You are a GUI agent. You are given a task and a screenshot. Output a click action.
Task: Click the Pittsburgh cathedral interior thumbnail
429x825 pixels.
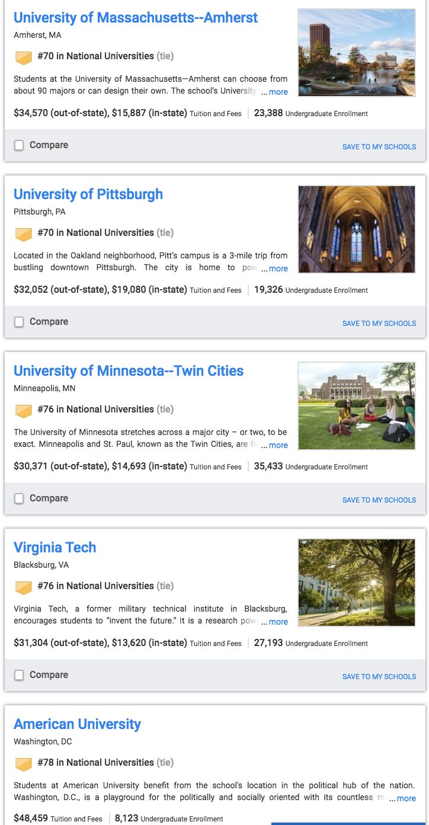tap(357, 229)
